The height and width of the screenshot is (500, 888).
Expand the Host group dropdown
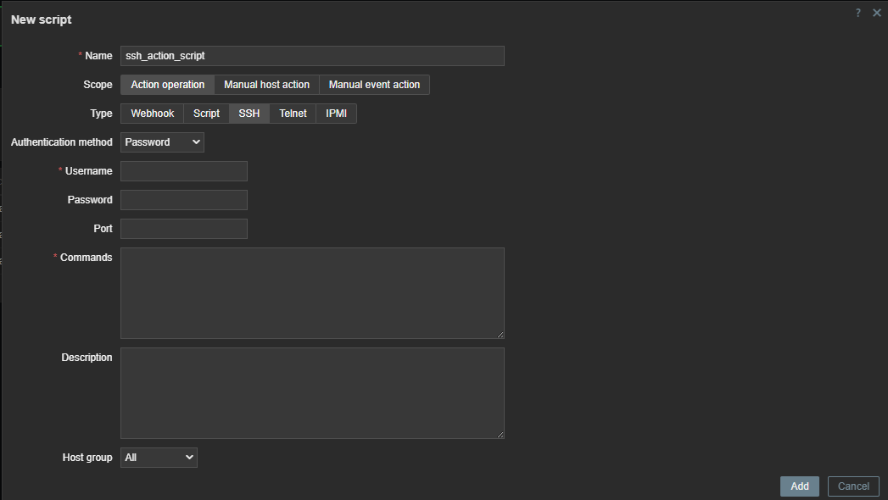(x=159, y=458)
